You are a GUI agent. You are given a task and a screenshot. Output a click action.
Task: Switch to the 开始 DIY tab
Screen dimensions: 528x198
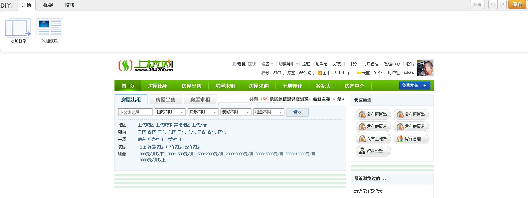pyautogui.click(x=26, y=5)
